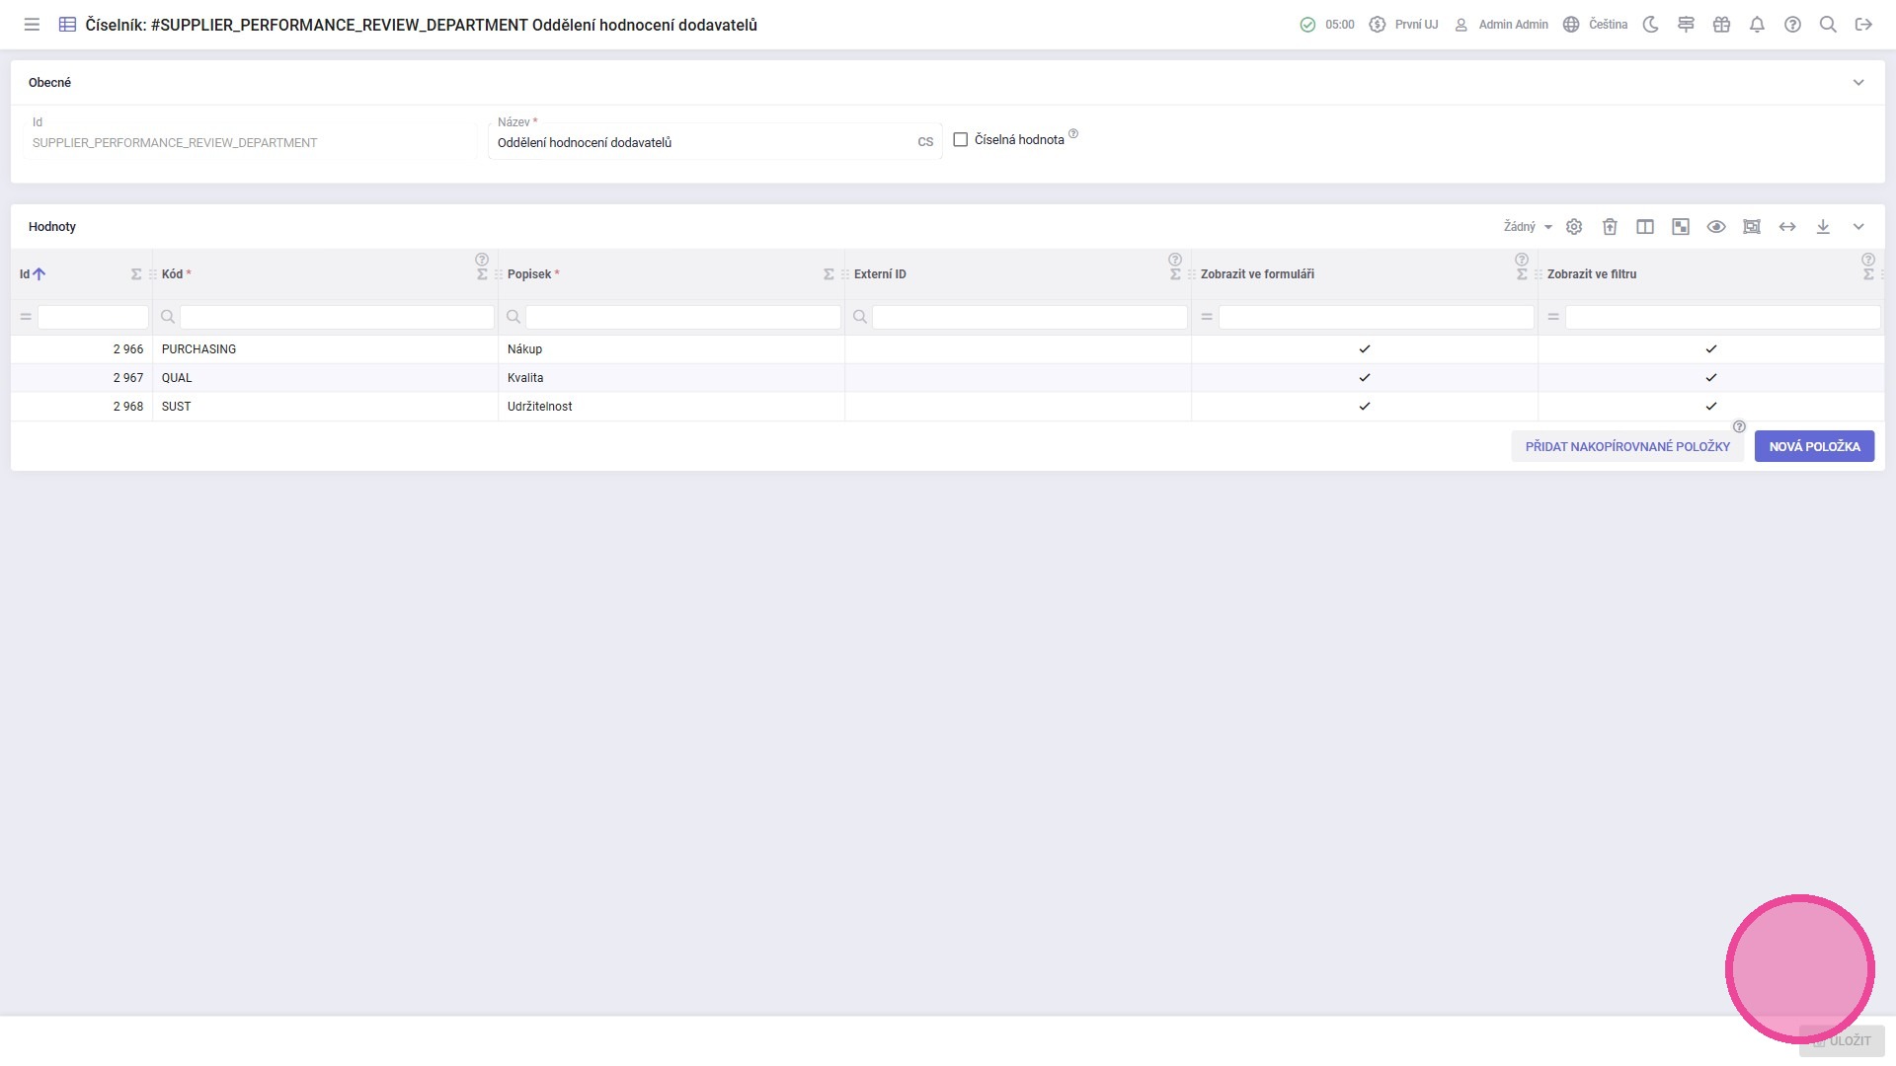
Task: Toggle visibility with the eye icon
Action: 1716,227
